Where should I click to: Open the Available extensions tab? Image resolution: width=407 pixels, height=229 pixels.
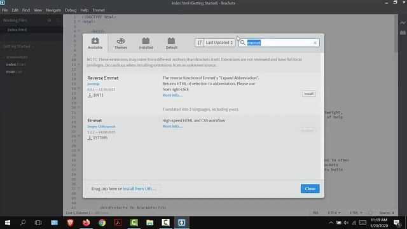[x=95, y=43]
